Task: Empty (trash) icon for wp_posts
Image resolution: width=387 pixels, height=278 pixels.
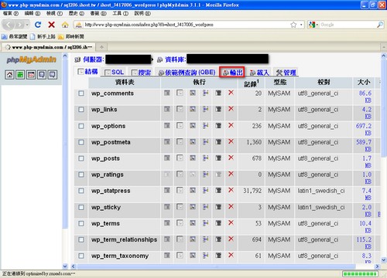Action: point(218,158)
